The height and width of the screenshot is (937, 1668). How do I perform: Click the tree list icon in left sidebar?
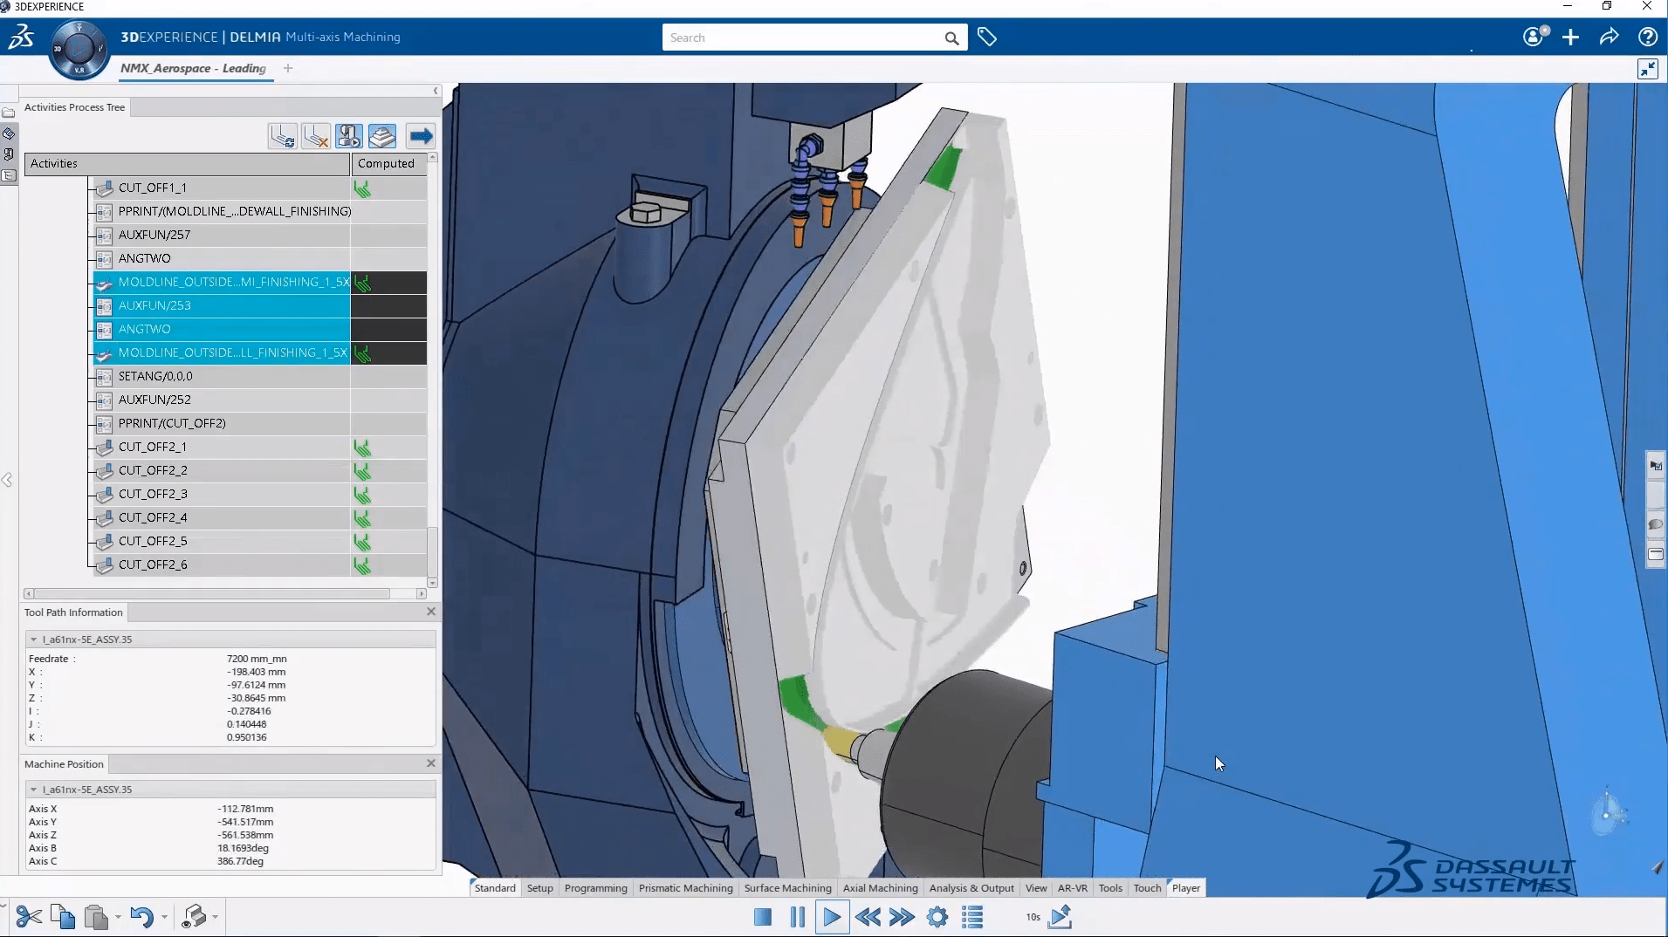point(9,175)
